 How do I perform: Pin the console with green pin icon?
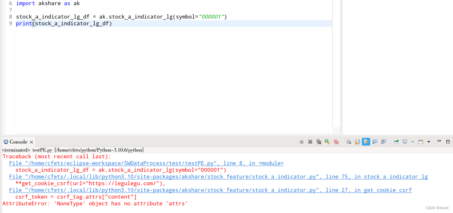[396, 142]
